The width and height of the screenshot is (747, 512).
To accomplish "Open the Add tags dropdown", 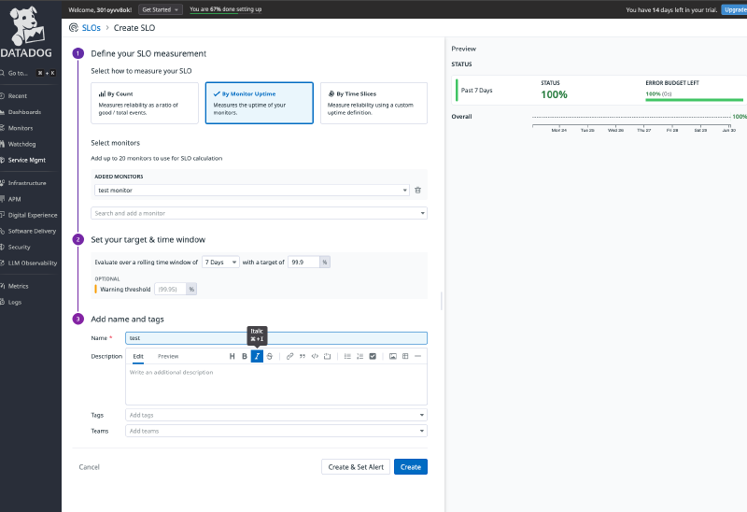I will (276, 415).
